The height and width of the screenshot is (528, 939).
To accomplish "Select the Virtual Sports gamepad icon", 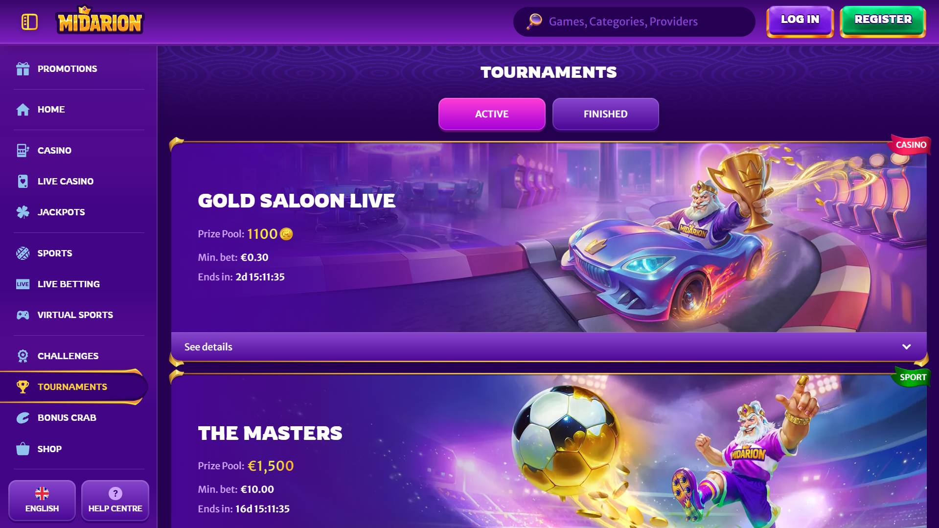I will click(23, 315).
